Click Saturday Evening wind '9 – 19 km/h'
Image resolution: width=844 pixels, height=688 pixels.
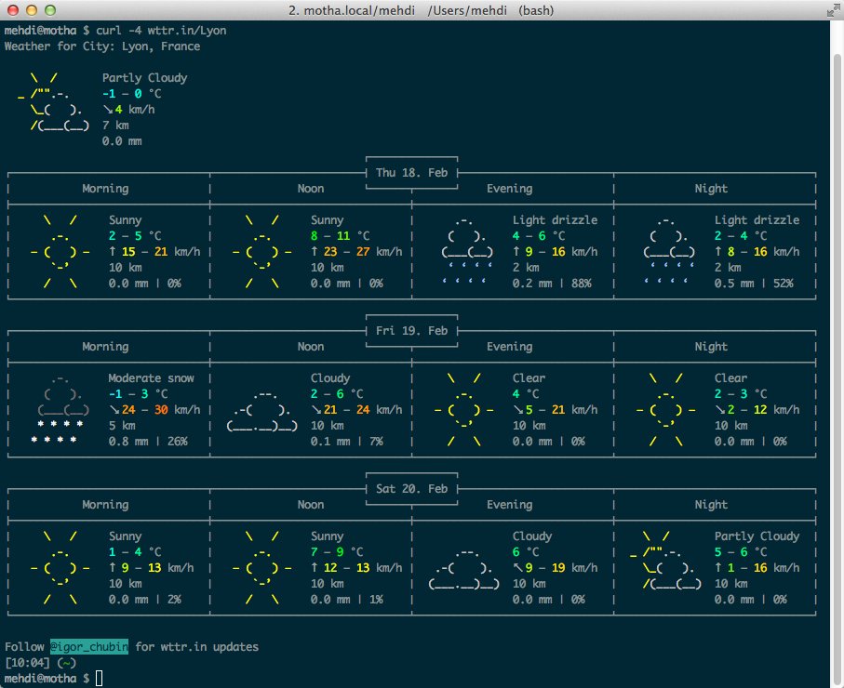555,568
